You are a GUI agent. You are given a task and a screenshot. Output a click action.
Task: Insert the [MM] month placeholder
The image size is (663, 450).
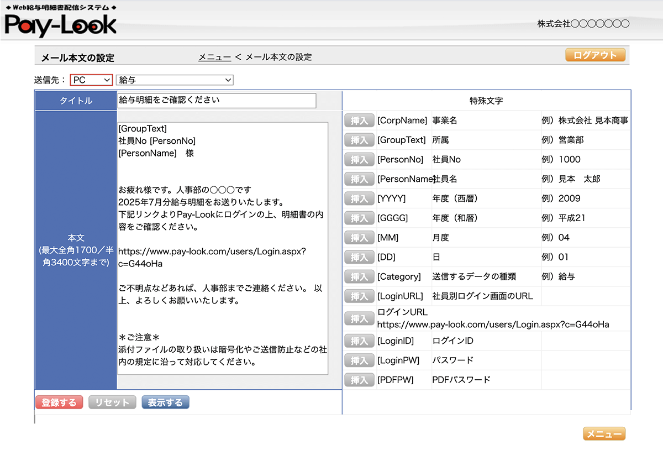coord(359,238)
